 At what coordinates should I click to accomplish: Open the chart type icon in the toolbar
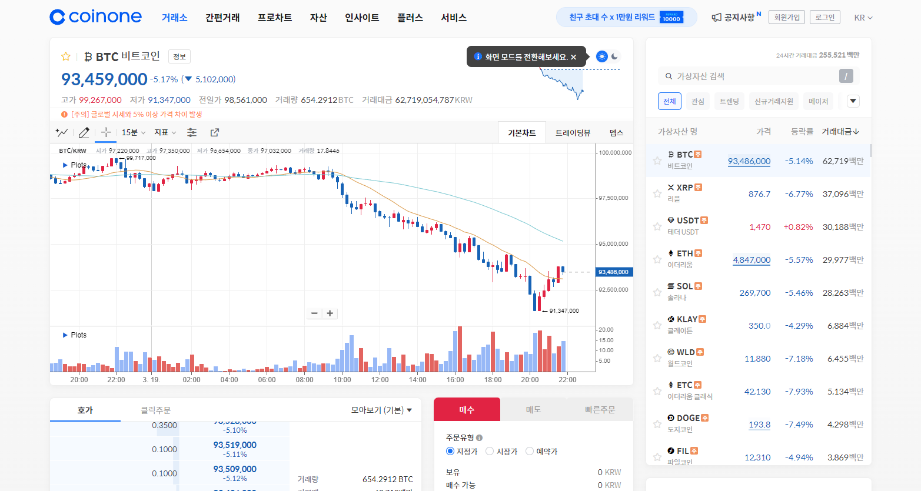pos(62,132)
